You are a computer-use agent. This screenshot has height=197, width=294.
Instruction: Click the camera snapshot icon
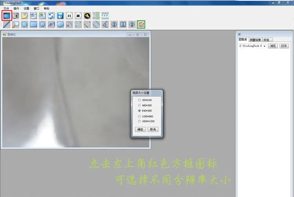point(16,16)
